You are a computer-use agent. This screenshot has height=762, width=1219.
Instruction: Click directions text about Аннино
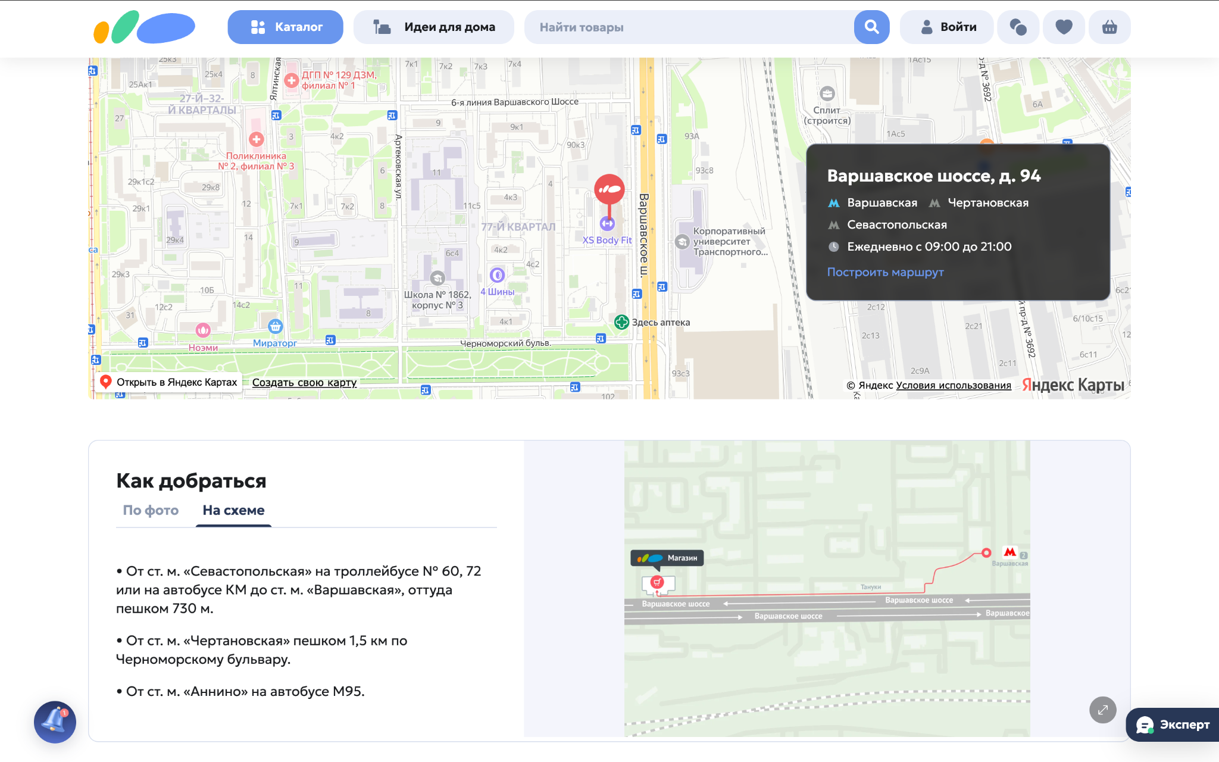[x=240, y=692]
